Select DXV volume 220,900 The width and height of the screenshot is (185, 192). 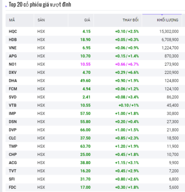(x=172, y=72)
